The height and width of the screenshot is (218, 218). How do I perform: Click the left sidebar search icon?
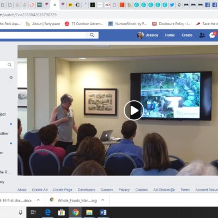pyautogui.click(x=10, y=64)
